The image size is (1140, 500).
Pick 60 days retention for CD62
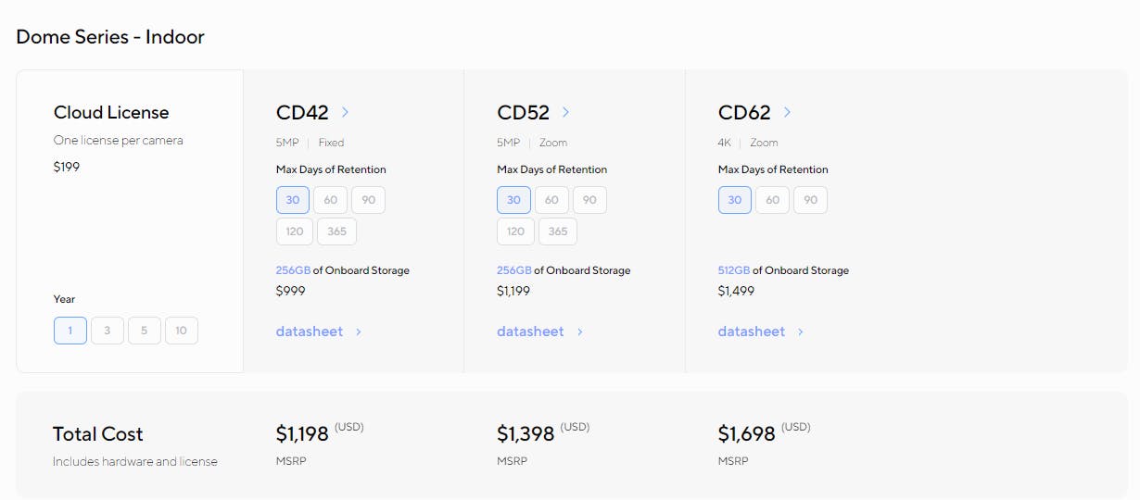772,200
